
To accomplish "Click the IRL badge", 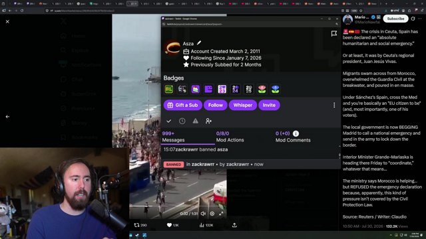I will (168, 89).
